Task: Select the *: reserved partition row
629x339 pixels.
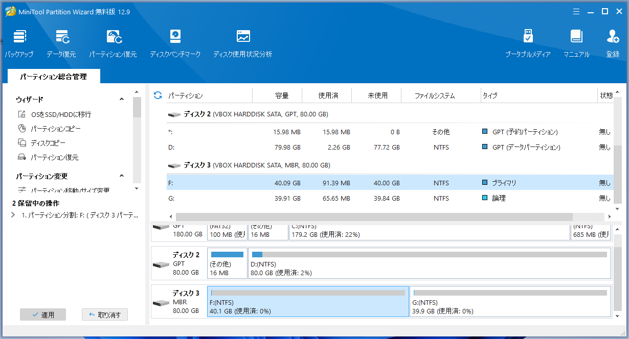Action: coord(390,132)
